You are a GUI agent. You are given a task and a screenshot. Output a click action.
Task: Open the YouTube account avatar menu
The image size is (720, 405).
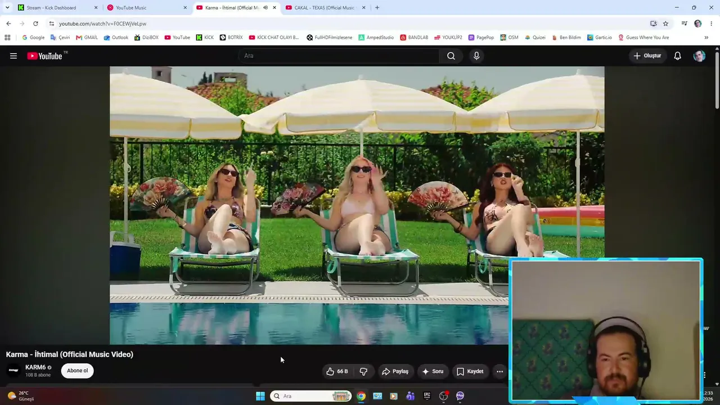coord(699,56)
